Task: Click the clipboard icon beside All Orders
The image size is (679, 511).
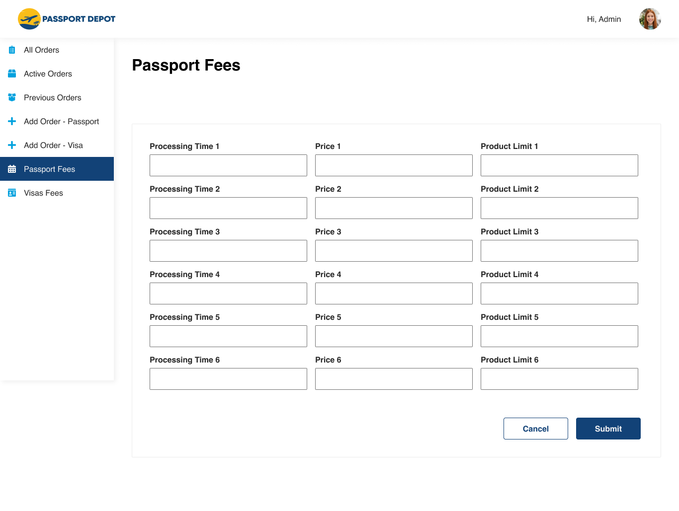Action: (12, 50)
